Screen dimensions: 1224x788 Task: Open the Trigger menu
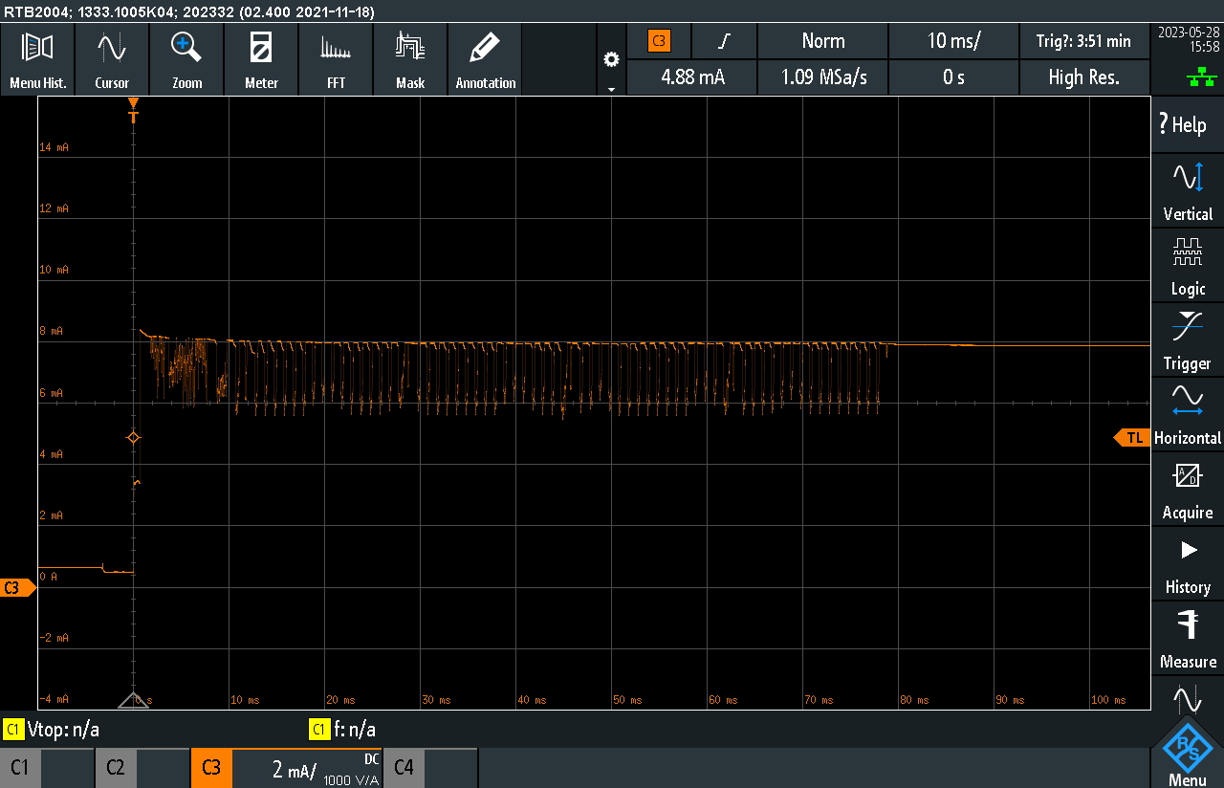tap(1187, 340)
